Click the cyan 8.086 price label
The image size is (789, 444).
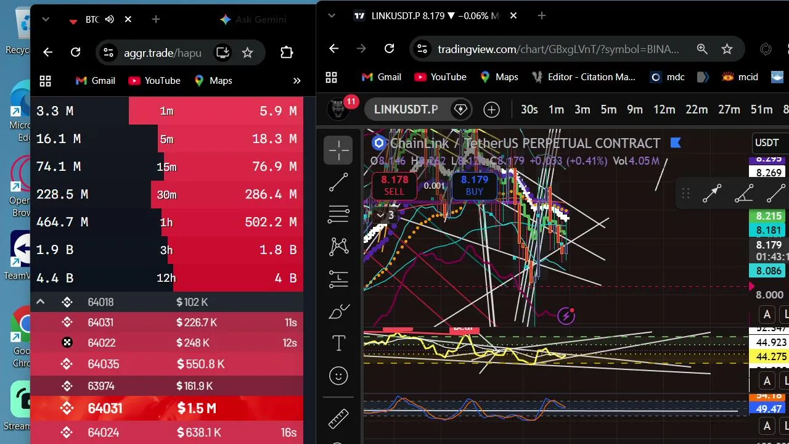coord(766,271)
